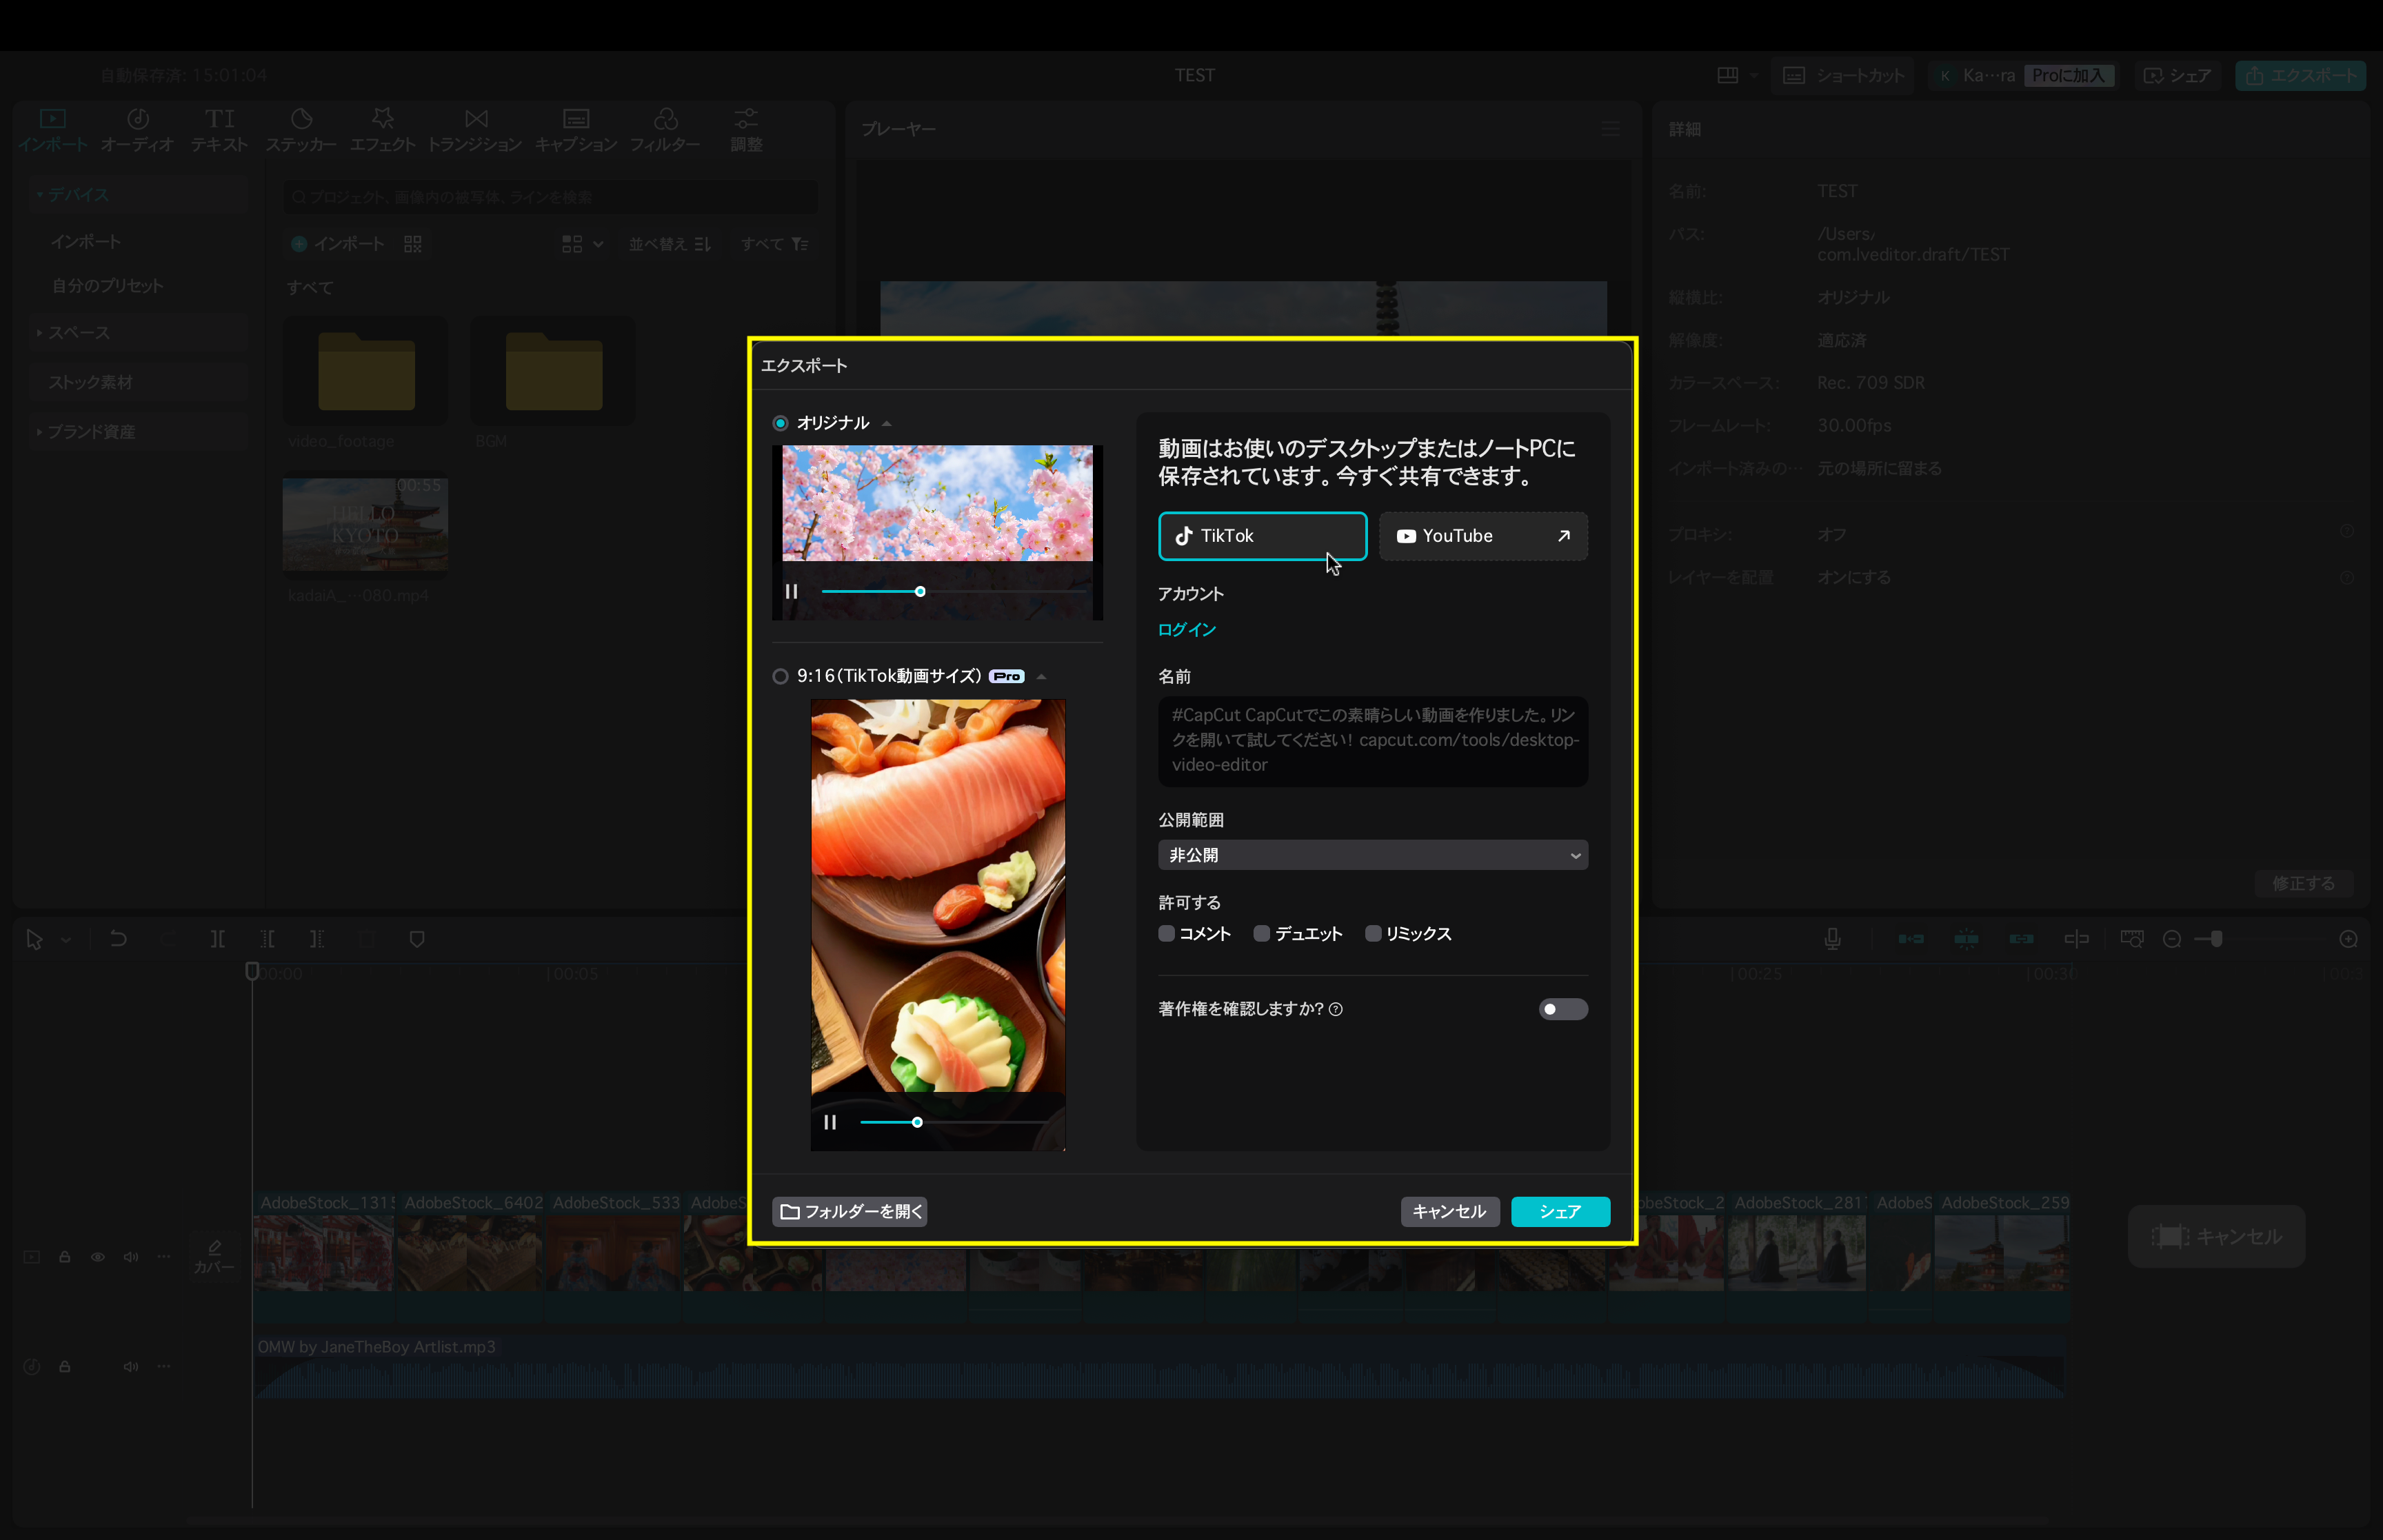Click the media search field

[x=550, y=197]
